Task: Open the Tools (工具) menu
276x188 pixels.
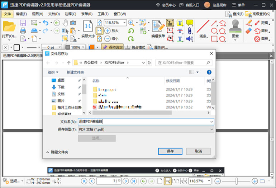Action: pyautogui.click(x=103, y=14)
